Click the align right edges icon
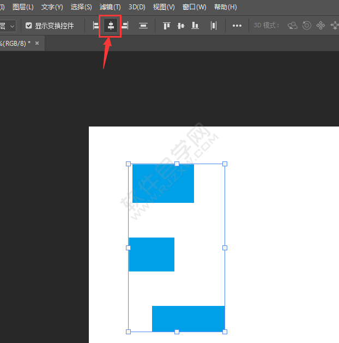339x343 pixels. (125, 26)
